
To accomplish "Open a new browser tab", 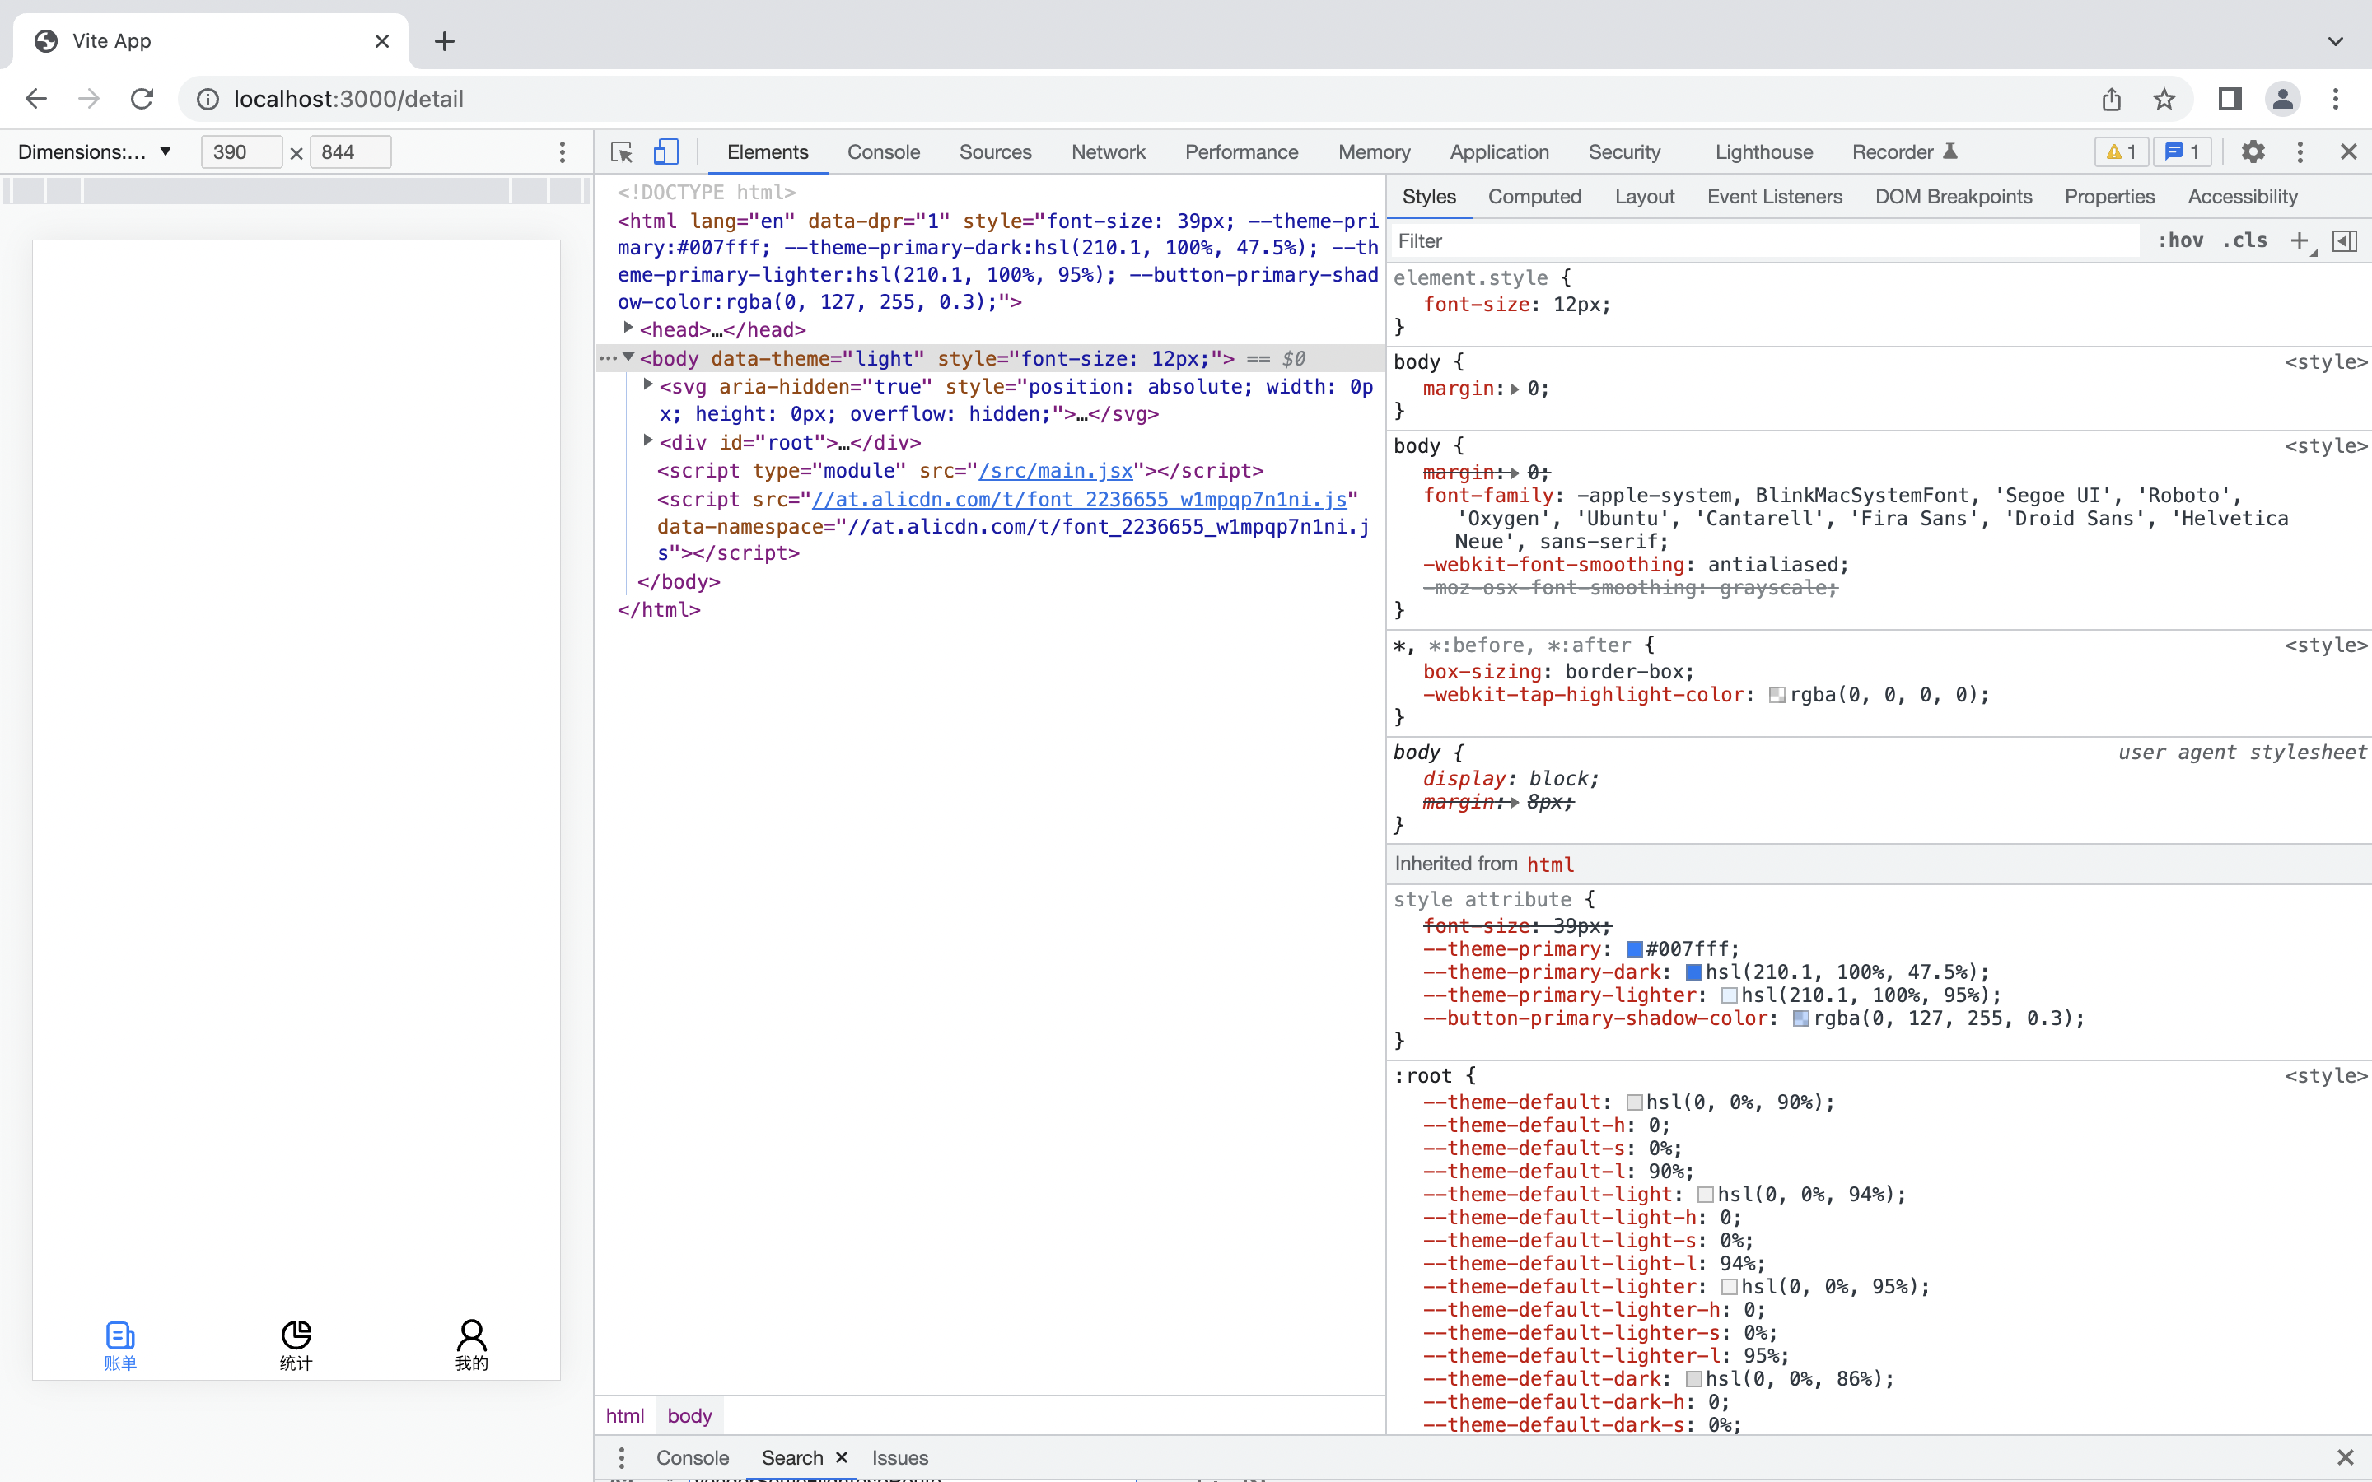I will (445, 41).
